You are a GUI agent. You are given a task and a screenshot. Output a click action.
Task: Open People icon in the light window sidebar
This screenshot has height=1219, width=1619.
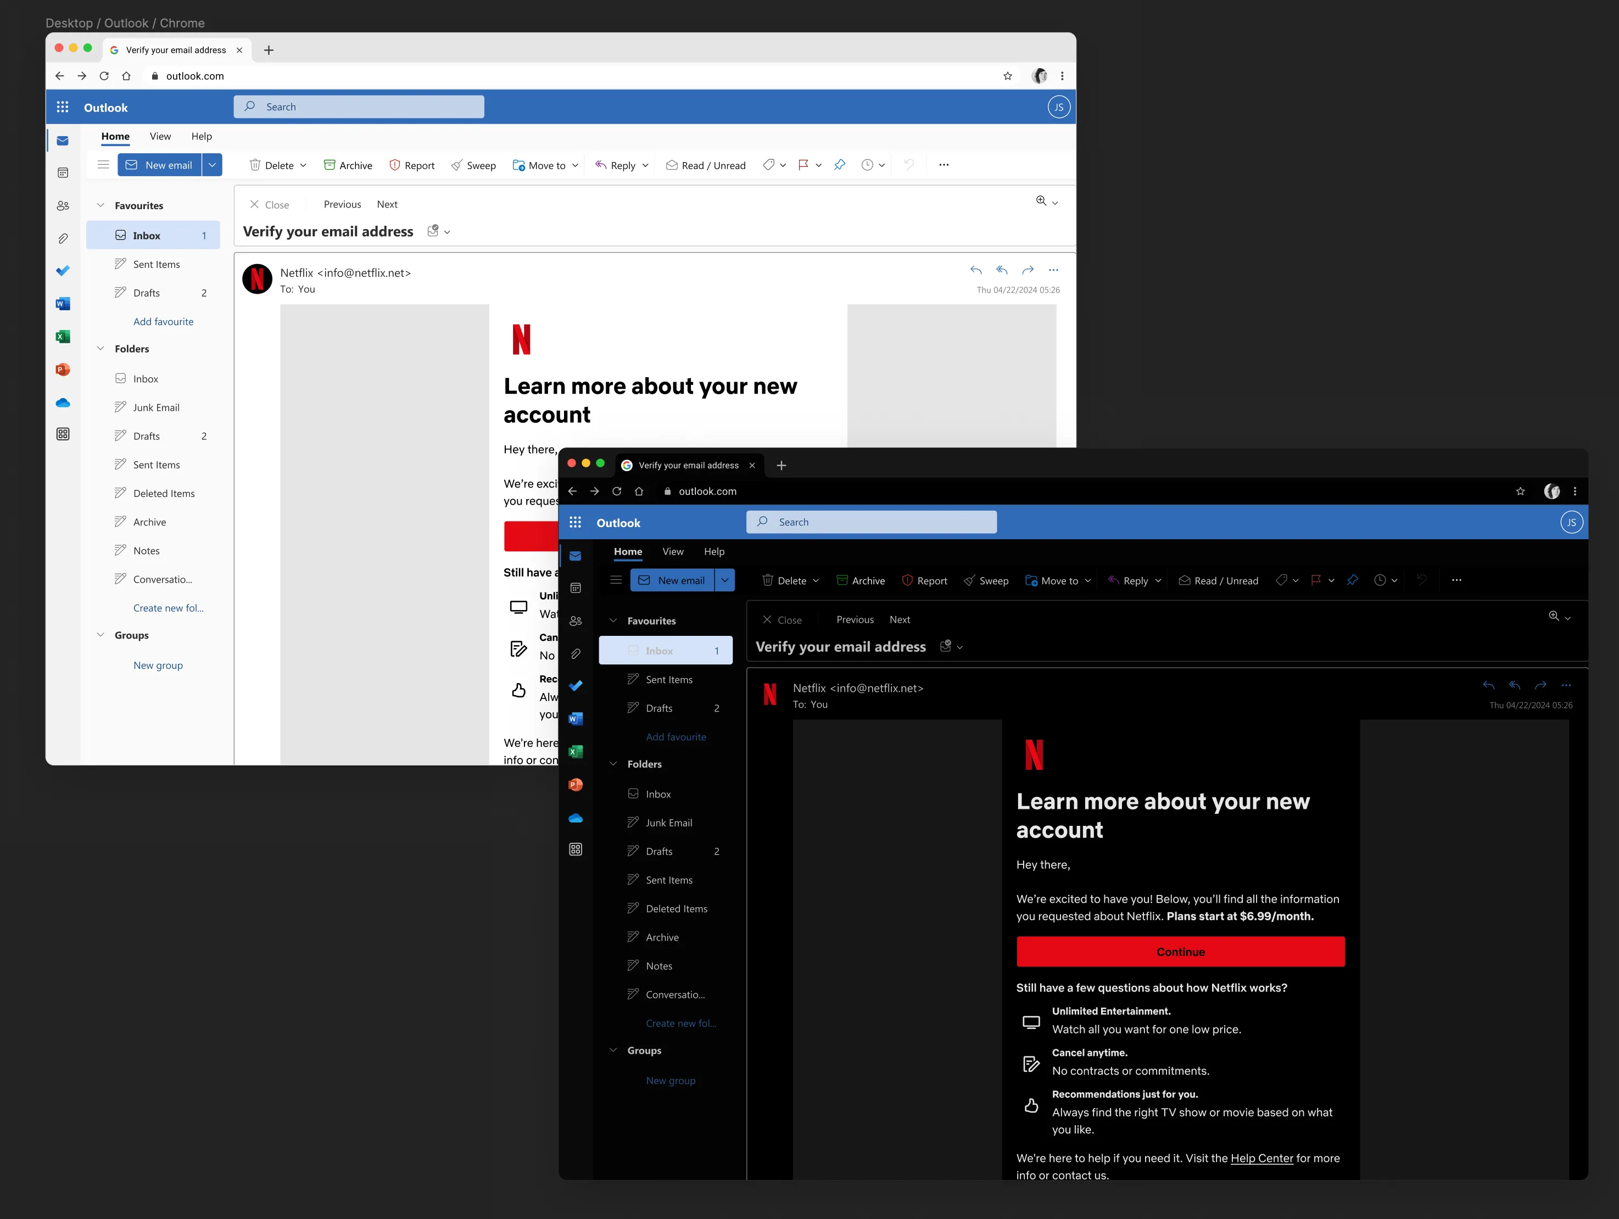click(x=63, y=205)
